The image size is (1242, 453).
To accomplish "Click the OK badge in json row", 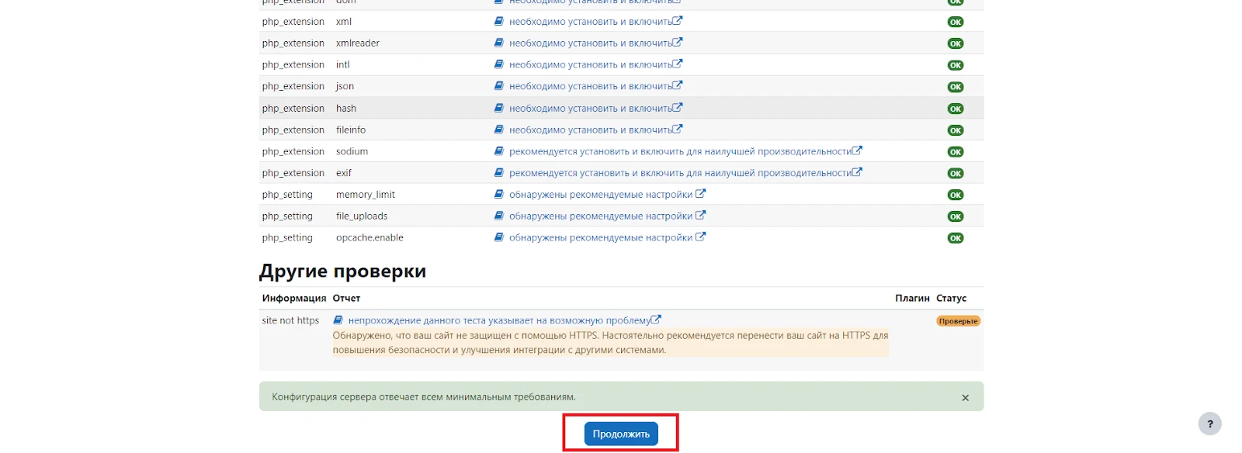I will coord(956,87).
